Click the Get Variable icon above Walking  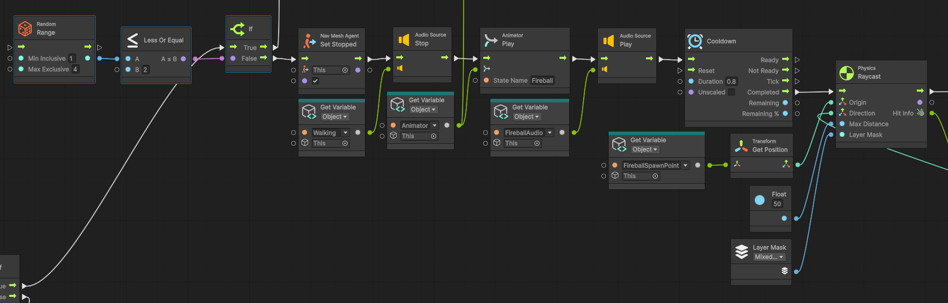pyautogui.click(x=309, y=112)
